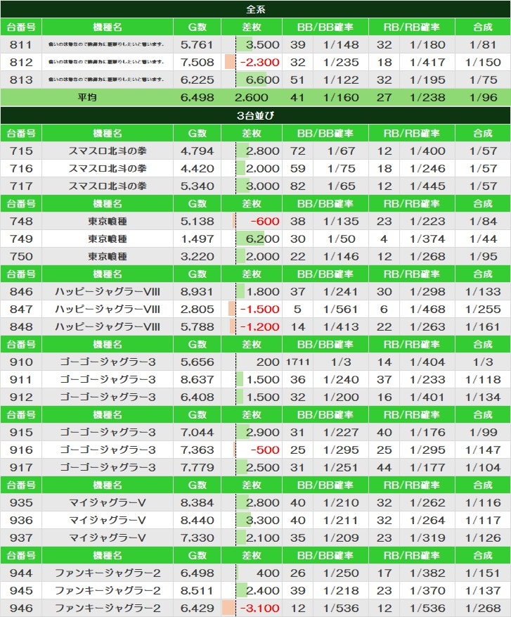Select ファンキージャグラー2 in row 944

(108, 573)
